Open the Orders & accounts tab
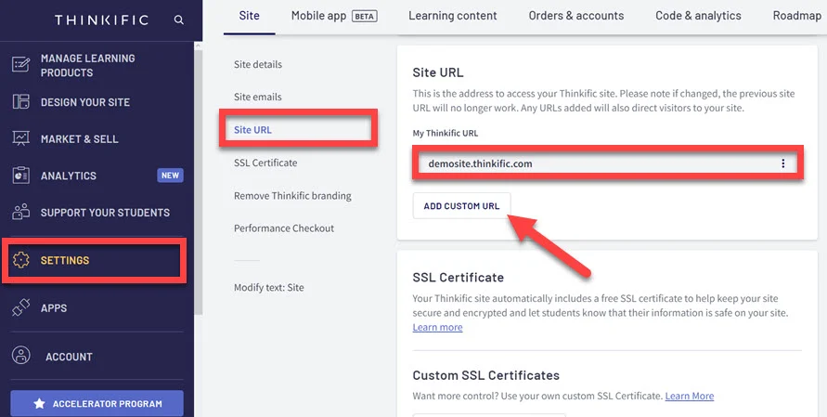Viewport: 827px width, 417px height. [x=575, y=16]
